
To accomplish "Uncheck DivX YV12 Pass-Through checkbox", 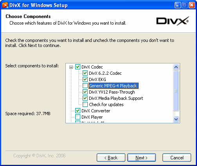I will [85, 92].
